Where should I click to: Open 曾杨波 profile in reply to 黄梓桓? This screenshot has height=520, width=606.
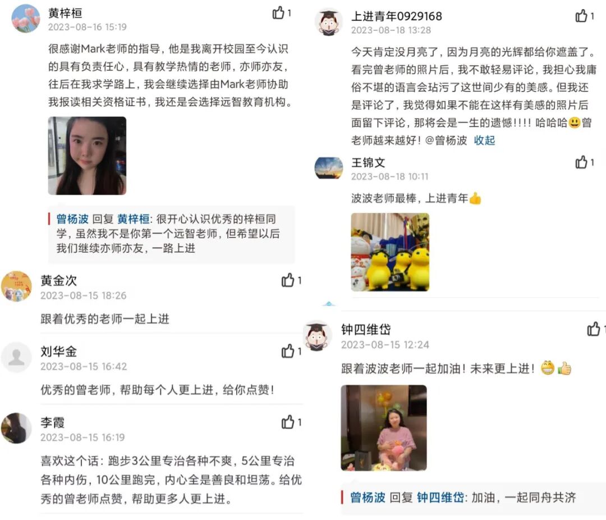pos(72,219)
